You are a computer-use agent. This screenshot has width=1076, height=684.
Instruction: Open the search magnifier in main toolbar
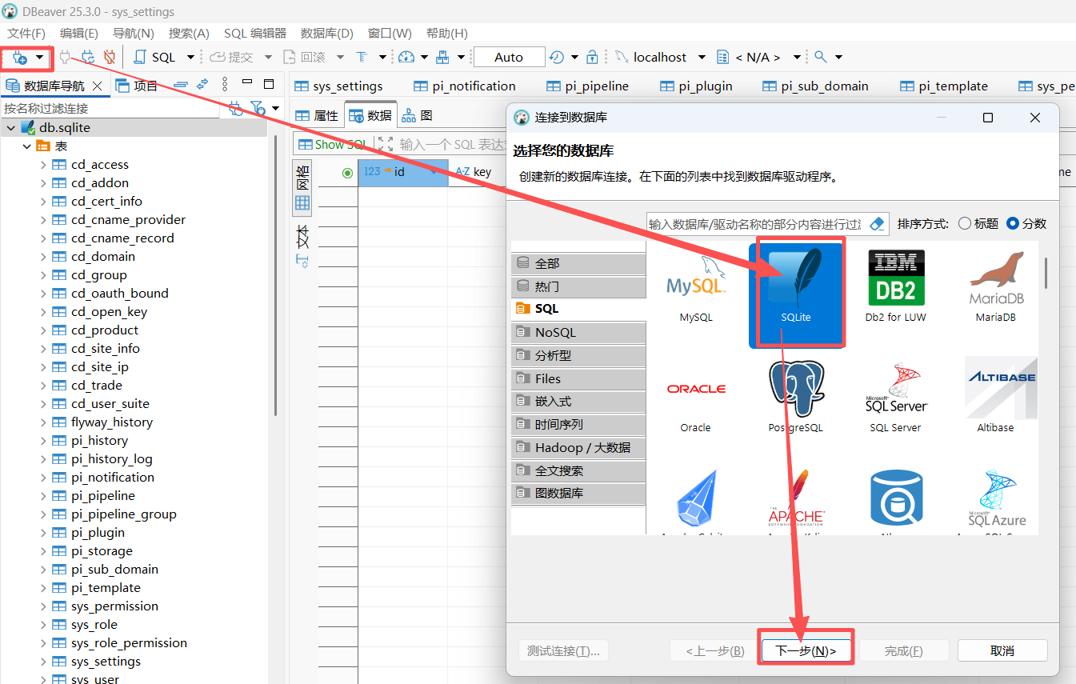(x=820, y=58)
